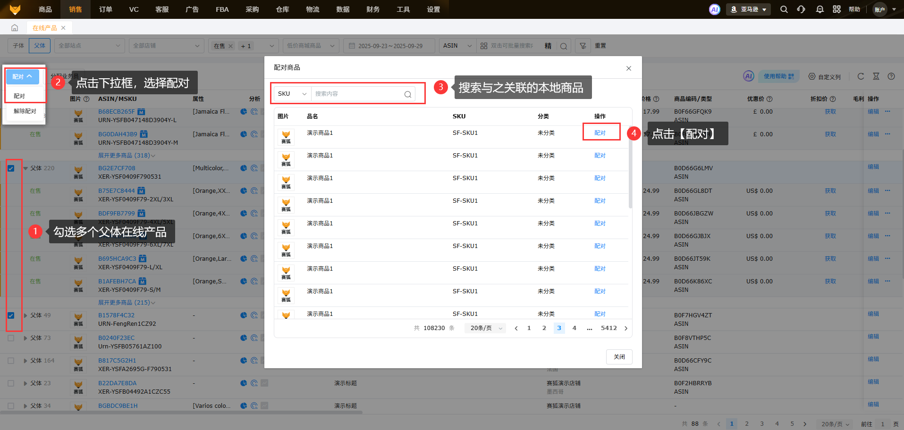The height and width of the screenshot is (430, 904).
Task: Open the 低价商城商品 dropdown
Action: coord(311,46)
